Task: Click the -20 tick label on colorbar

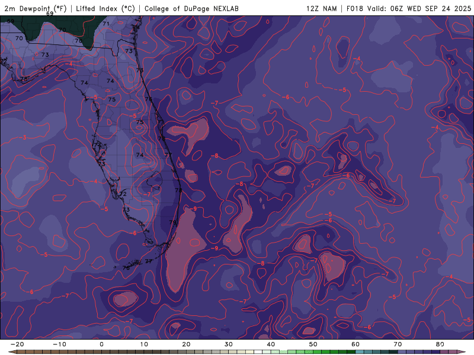Action: point(17,344)
